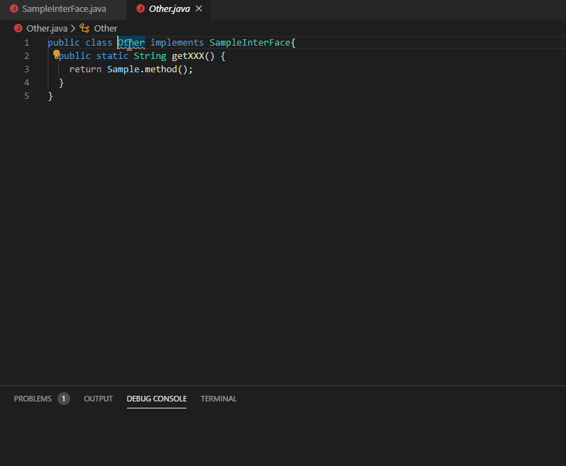Click the 'static' keyword on line 2
This screenshot has height=466, width=566.
point(112,56)
